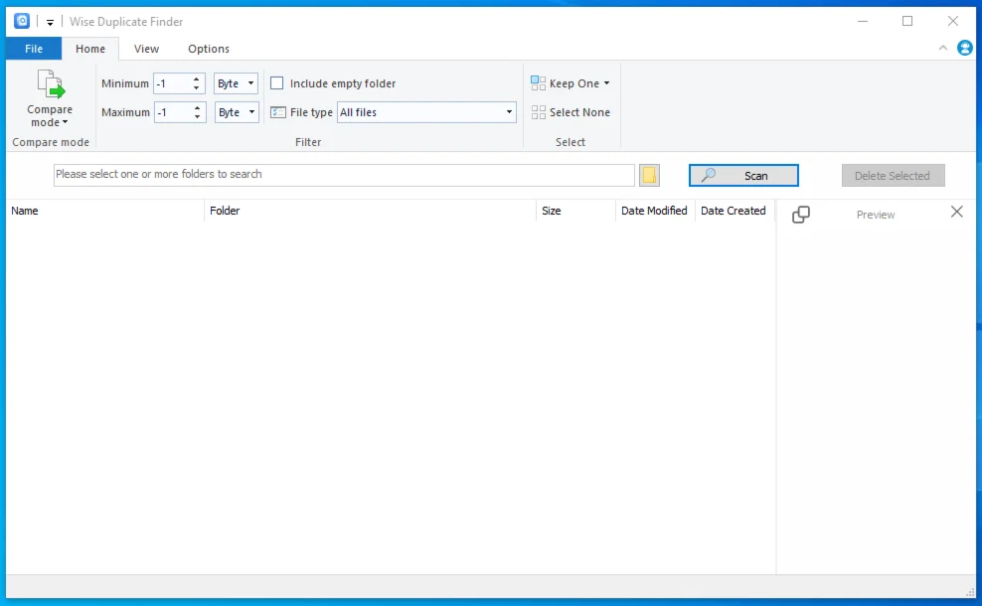Image resolution: width=982 pixels, height=606 pixels.
Task: Collapse the ribbon with the chevron arrow
Action: tap(942, 49)
